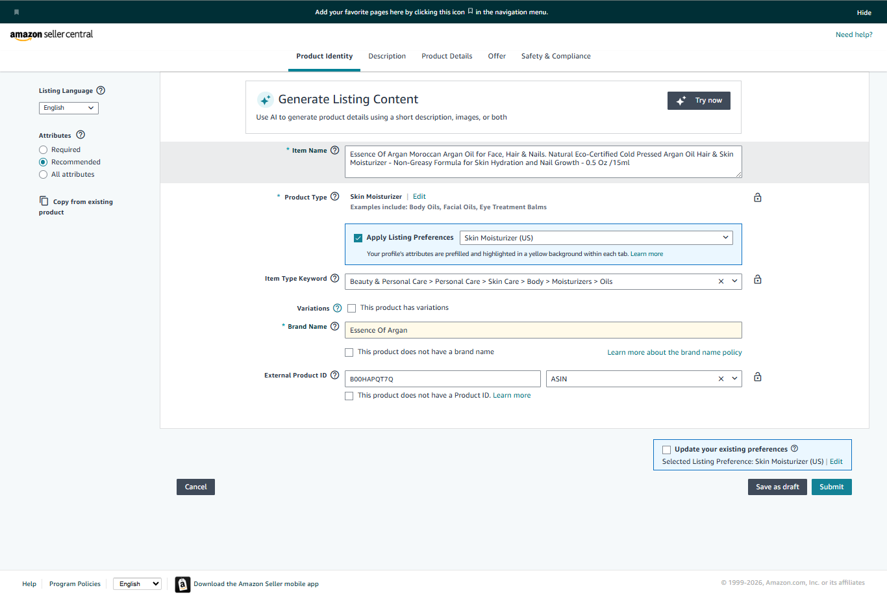Open help tooltip for Update existing preferences
Viewport: 887px width, 614px height.
[795, 448]
